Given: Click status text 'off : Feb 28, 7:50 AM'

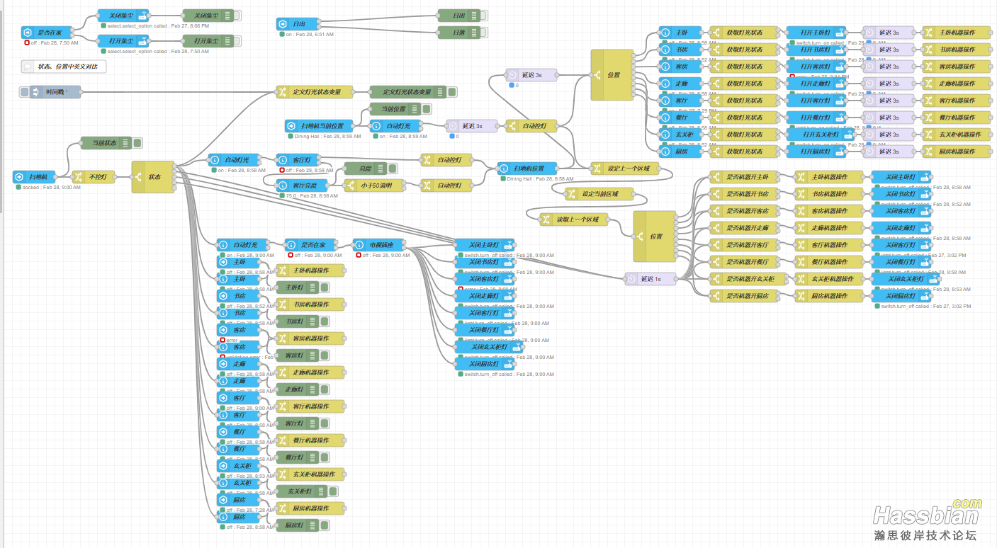Looking at the screenshot, I should point(55,42).
